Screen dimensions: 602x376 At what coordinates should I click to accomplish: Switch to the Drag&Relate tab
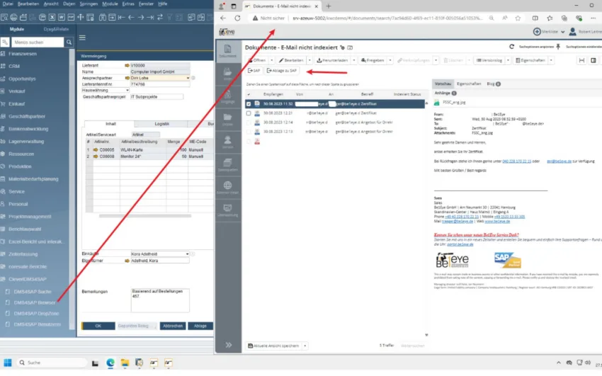click(56, 29)
